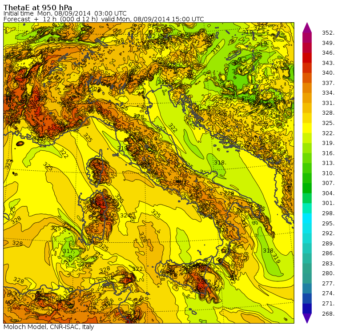Click the '346.' colorbar label
This screenshot has height=333, width=338.
[x=328, y=53]
